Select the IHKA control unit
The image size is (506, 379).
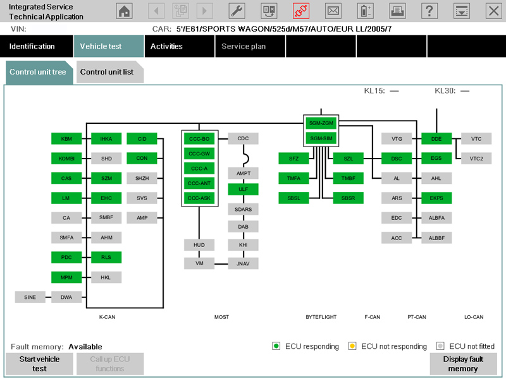(x=106, y=139)
